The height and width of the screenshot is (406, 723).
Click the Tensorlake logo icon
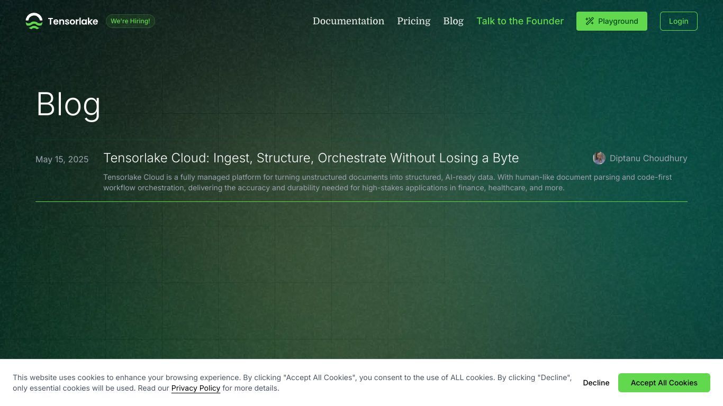[34, 21]
